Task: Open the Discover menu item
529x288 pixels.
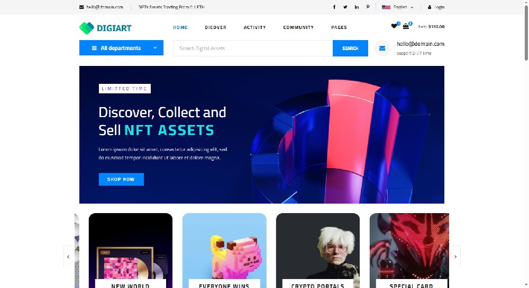Action: point(216,27)
